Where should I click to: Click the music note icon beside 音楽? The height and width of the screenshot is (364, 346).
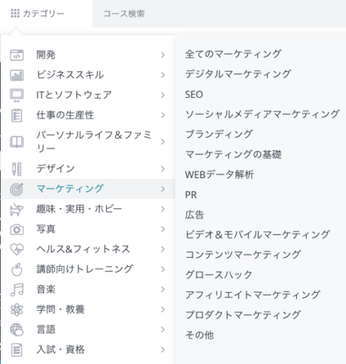[x=17, y=290]
